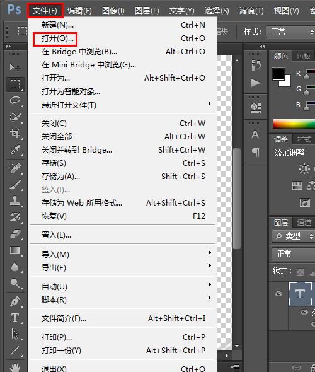Switch to the 色板 tab
This screenshot has height=372, width=315.
[304, 56]
